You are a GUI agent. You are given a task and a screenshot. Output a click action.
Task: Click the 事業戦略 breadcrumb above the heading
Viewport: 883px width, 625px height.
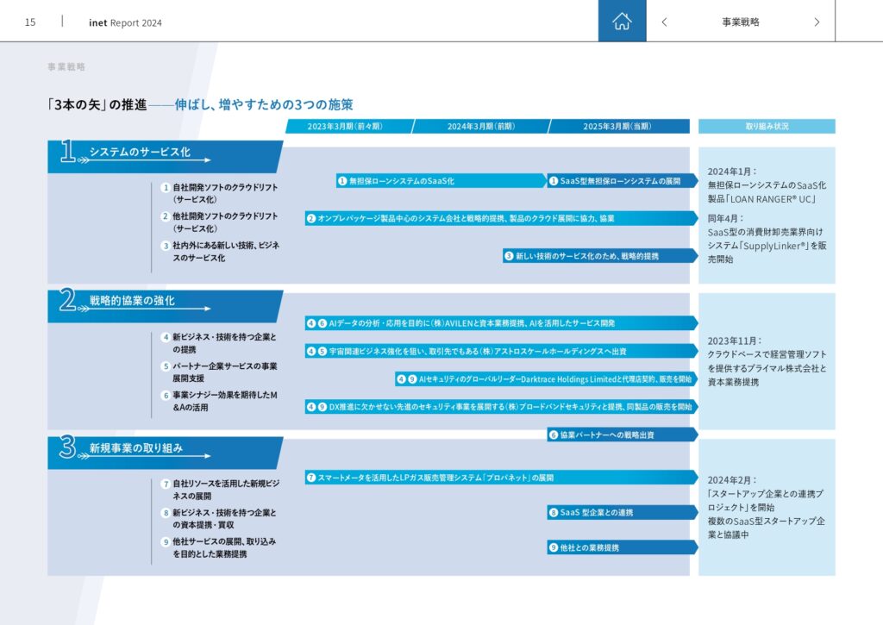66,67
